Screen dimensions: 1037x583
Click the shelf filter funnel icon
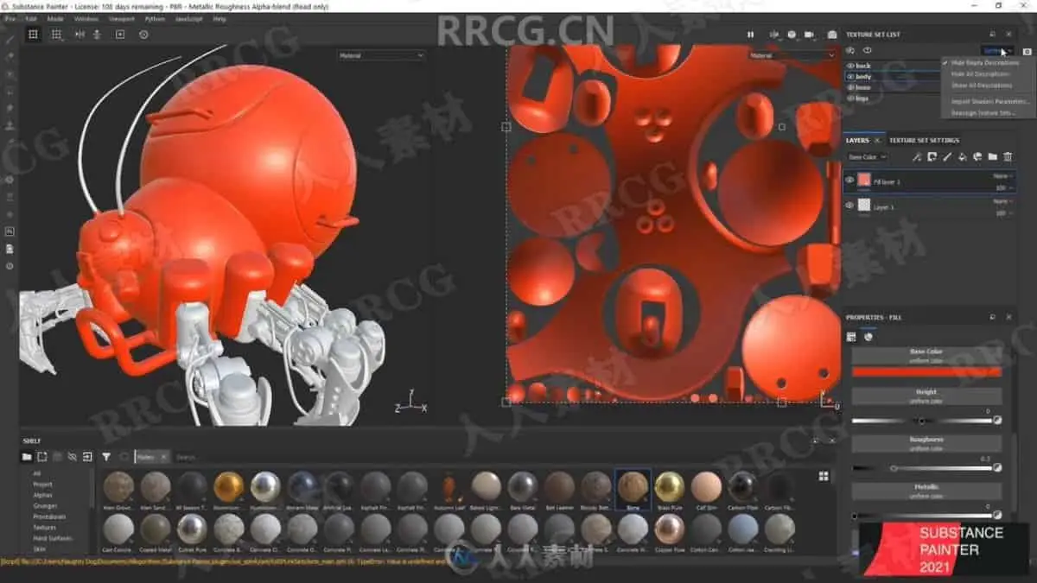tap(106, 457)
